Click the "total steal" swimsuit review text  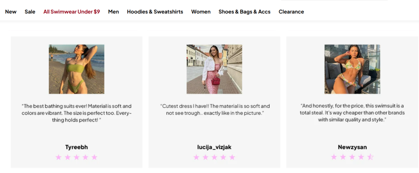(x=352, y=113)
